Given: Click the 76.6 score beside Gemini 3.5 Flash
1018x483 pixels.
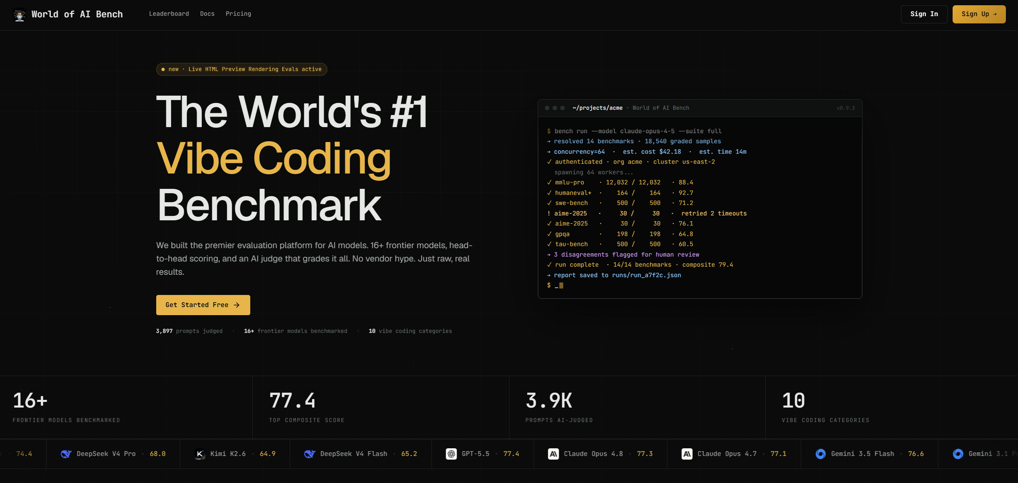Looking at the screenshot, I should point(916,454).
